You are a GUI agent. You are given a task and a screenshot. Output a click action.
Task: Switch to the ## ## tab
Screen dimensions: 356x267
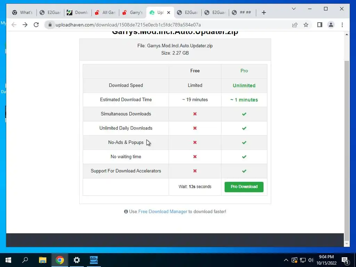coord(242,13)
